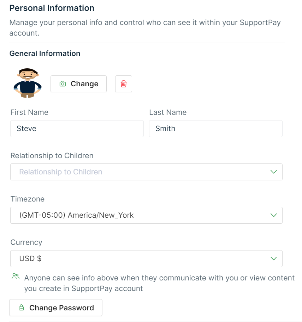
Task: Open the USD $ currency dropdown
Action: click(x=141, y=259)
